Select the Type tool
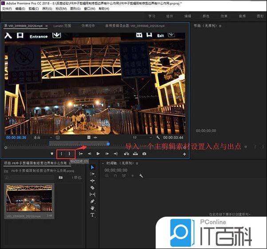This screenshot has width=267, height=249. point(92,215)
